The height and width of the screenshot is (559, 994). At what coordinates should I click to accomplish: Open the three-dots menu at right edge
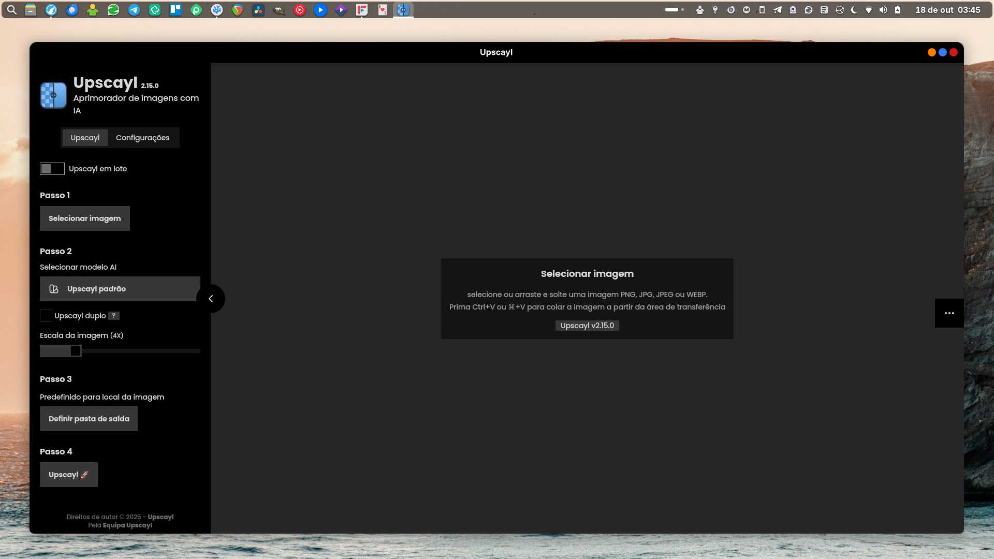[x=949, y=313]
